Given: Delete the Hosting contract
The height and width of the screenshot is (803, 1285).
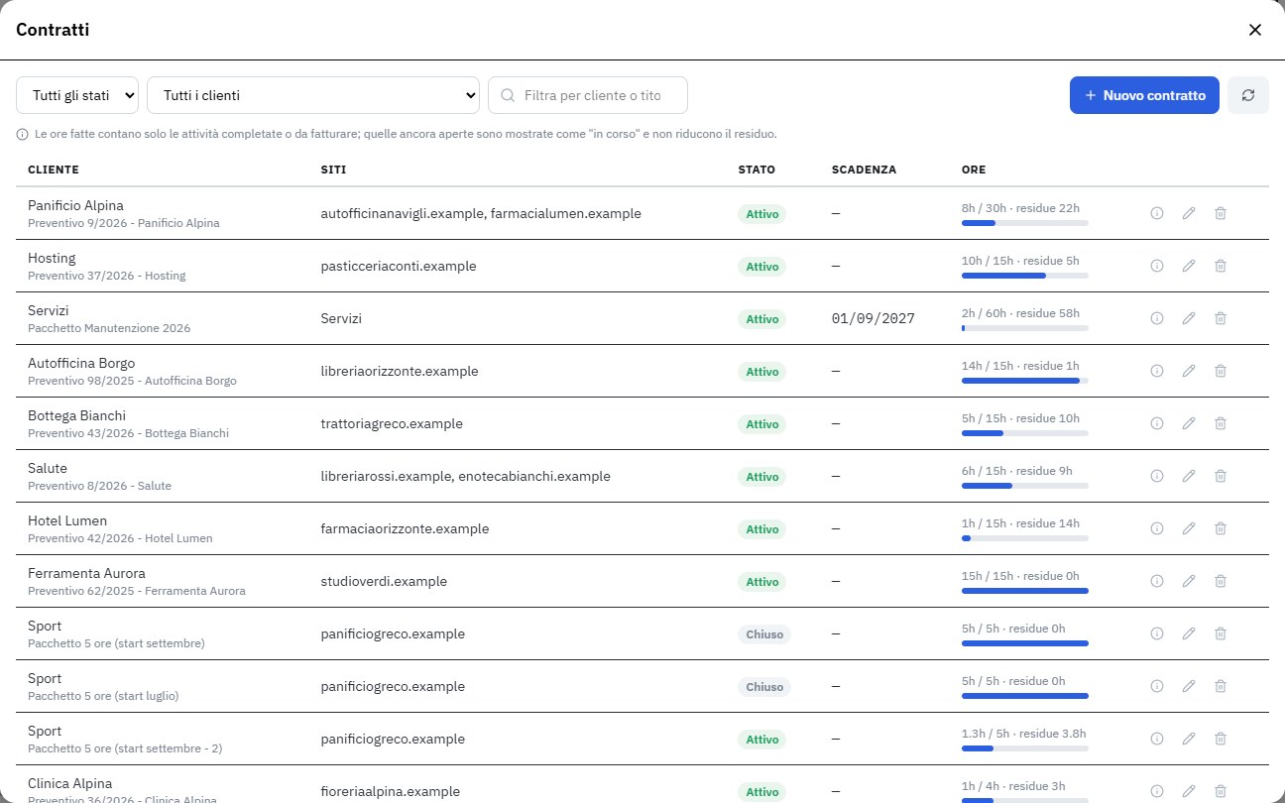Looking at the screenshot, I should 1221,266.
